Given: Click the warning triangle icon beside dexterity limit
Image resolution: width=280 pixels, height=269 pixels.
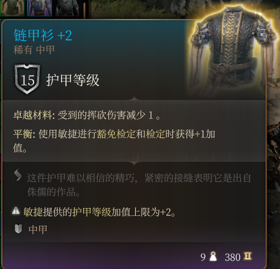Looking at the screenshot, I should click(x=16, y=211).
